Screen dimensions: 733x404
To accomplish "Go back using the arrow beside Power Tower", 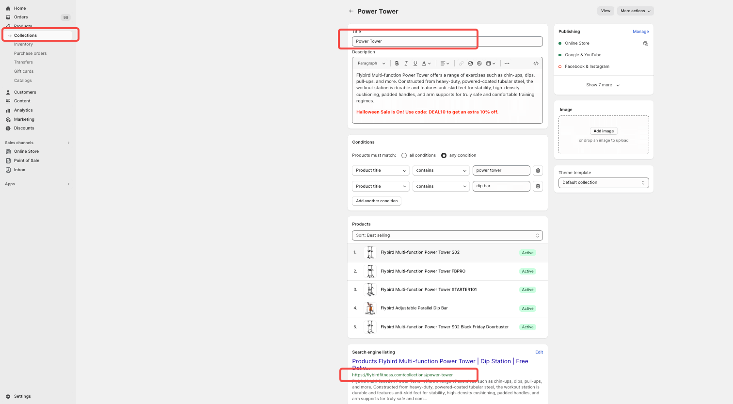I will pos(351,11).
